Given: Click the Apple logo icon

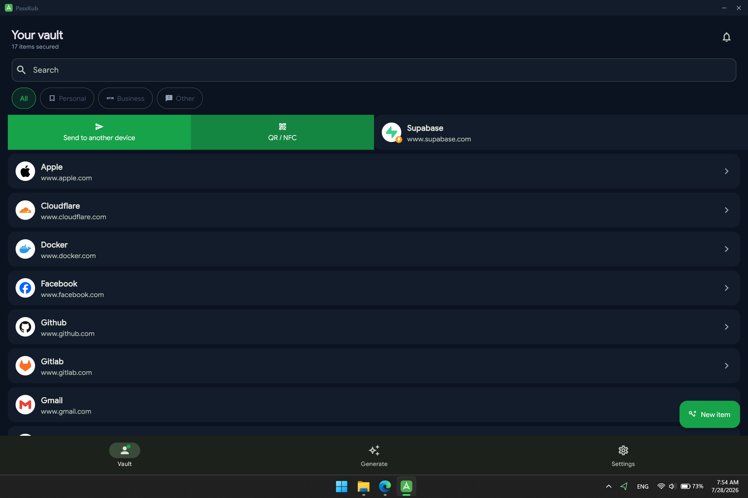Looking at the screenshot, I should pyautogui.click(x=25, y=171).
